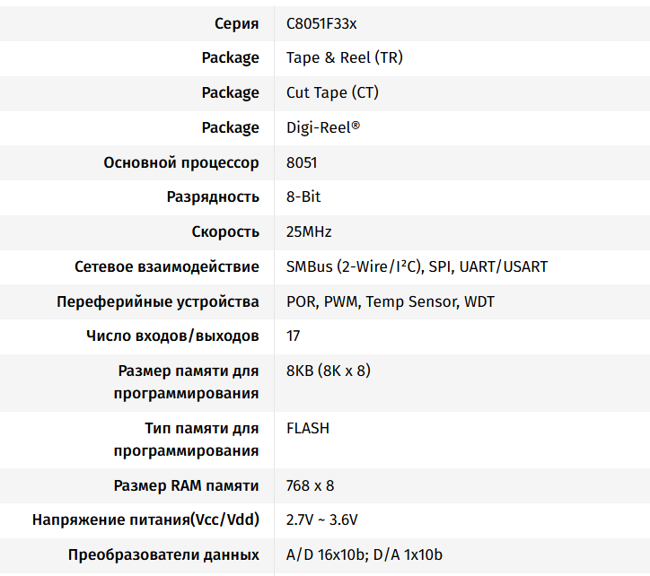Click the Число входов/выходов label
The image size is (650, 576).
pos(172,336)
